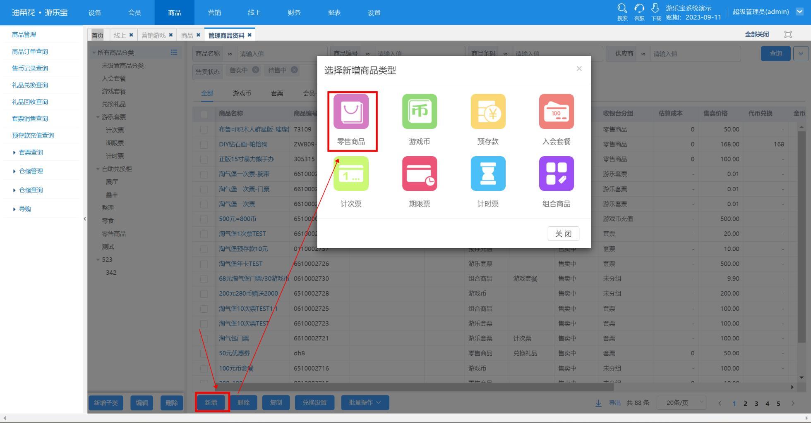Click the 兑换设置 button
811x423 pixels.
[314, 402]
